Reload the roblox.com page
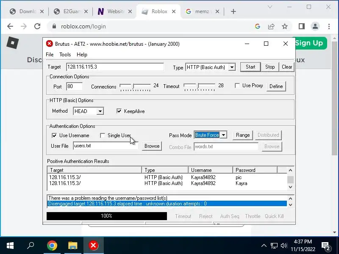Image resolution: width=339 pixels, height=254 pixels. pos(37,26)
